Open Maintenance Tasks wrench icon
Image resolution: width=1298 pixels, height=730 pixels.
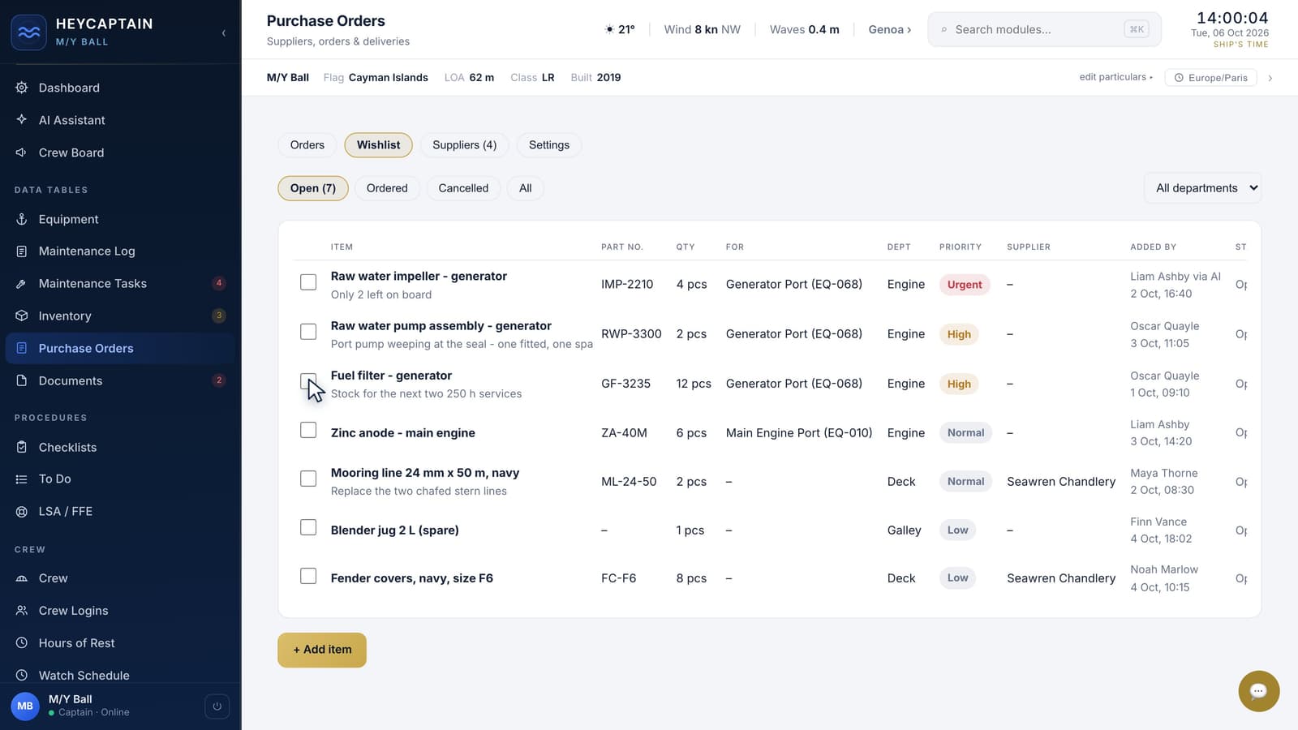click(x=22, y=284)
